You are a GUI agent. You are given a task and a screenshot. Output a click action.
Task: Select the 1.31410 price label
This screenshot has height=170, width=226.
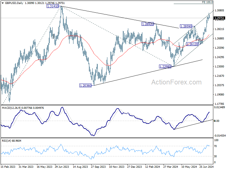[53, 6]
